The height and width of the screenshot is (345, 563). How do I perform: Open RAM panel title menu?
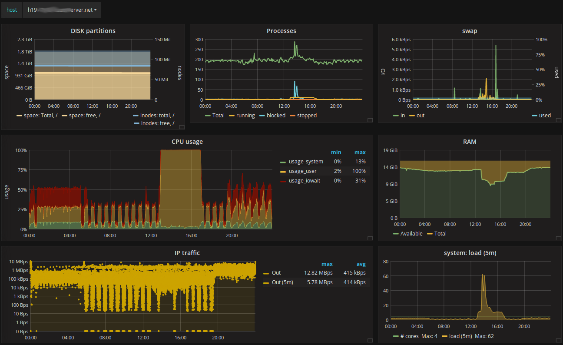(470, 142)
